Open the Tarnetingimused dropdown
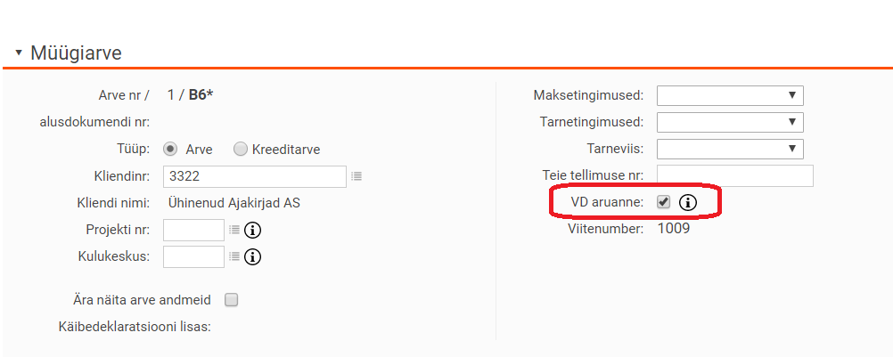Image resolution: width=893 pixels, height=357 pixels. [x=730, y=122]
